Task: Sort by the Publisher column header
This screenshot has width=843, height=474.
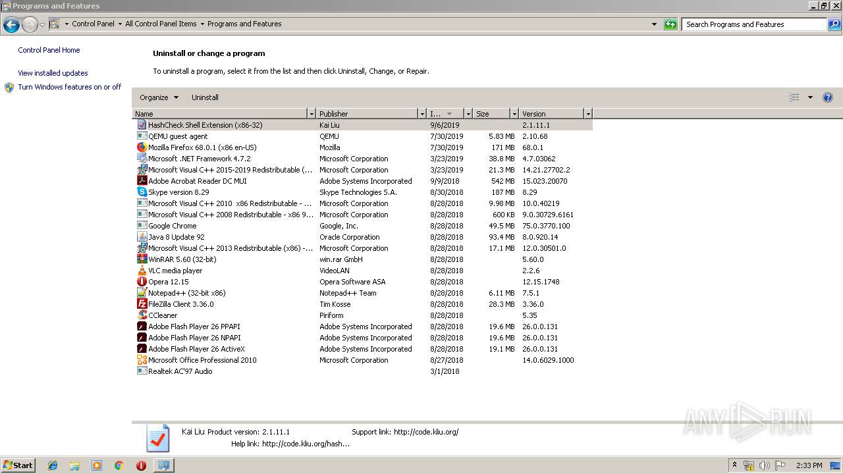Action: 367,114
